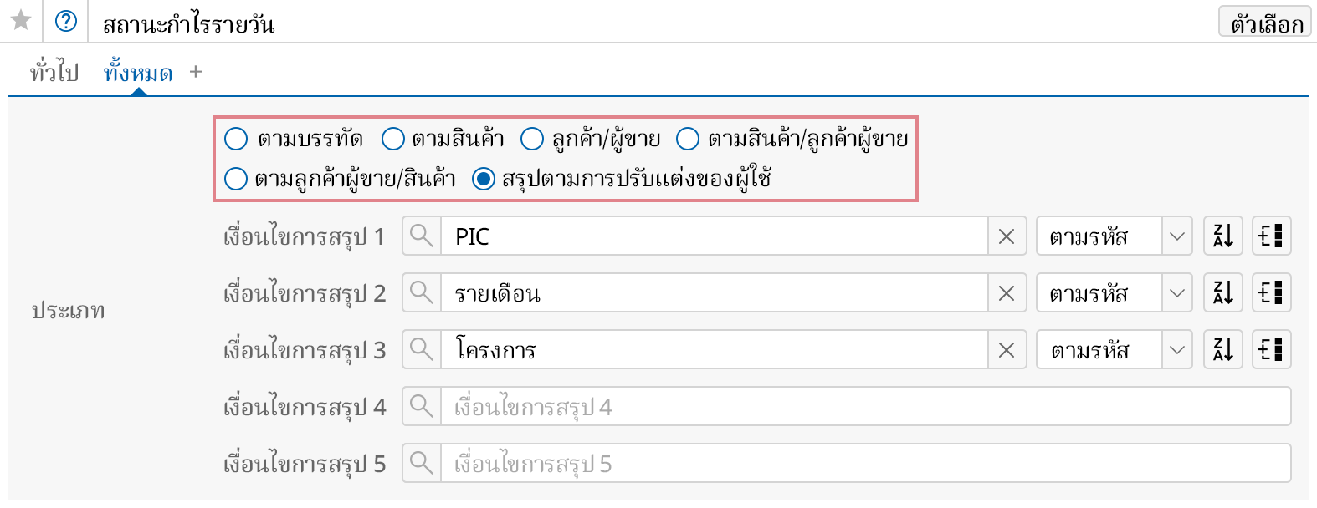Clear the โครงการ summary condition field

1007,350
